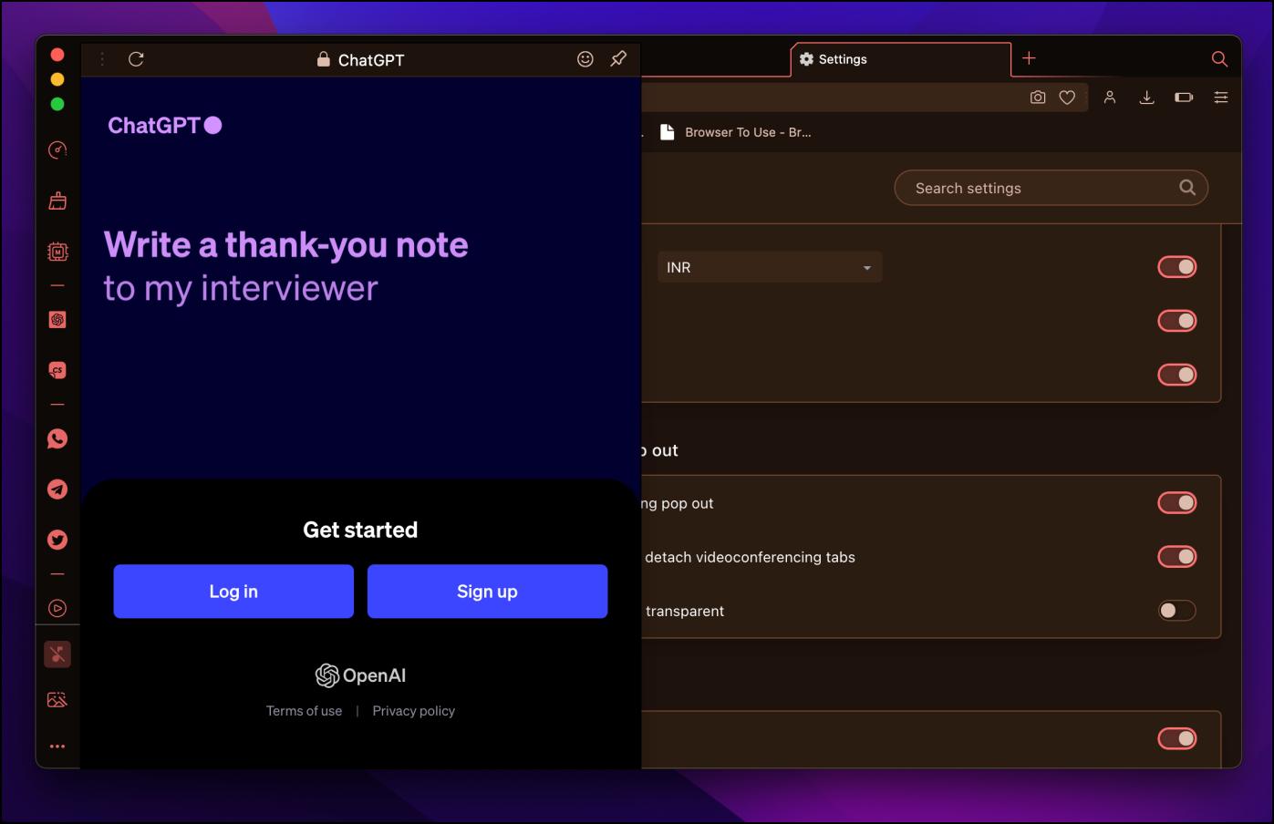Screen dimensions: 1274x824
Task: Click the heart bookmark icon in address bar
Action: click(1067, 98)
